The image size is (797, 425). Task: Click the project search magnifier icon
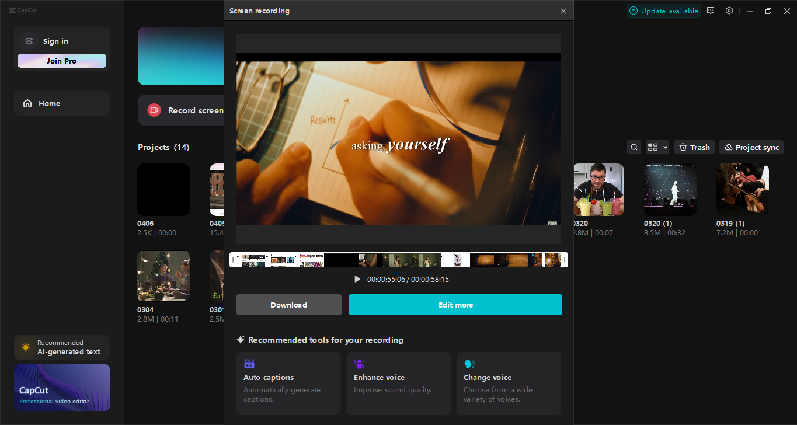634,147
